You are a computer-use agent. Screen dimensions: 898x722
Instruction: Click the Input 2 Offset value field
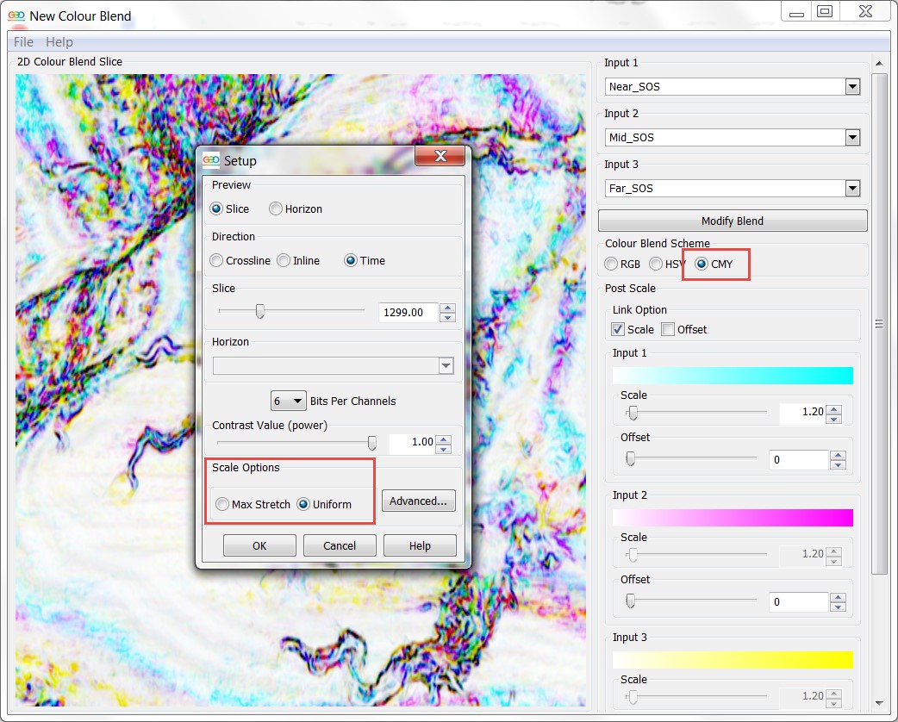799,601
